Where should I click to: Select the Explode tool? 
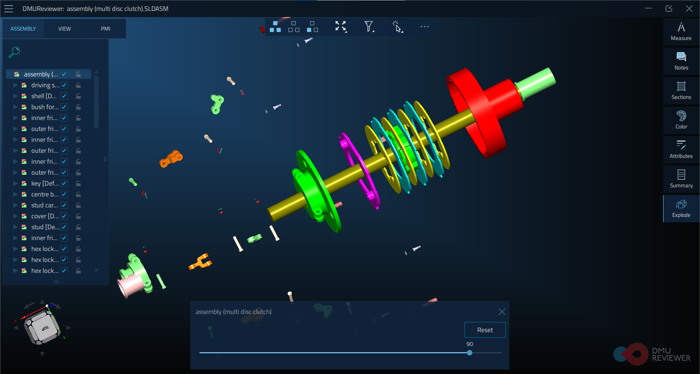click(x=681, y=208)
